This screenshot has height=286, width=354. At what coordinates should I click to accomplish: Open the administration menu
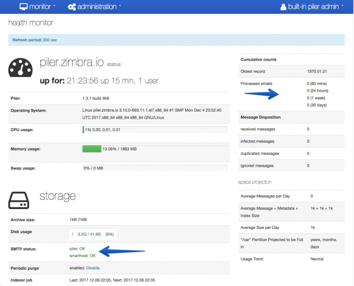(x=94, y=7)
